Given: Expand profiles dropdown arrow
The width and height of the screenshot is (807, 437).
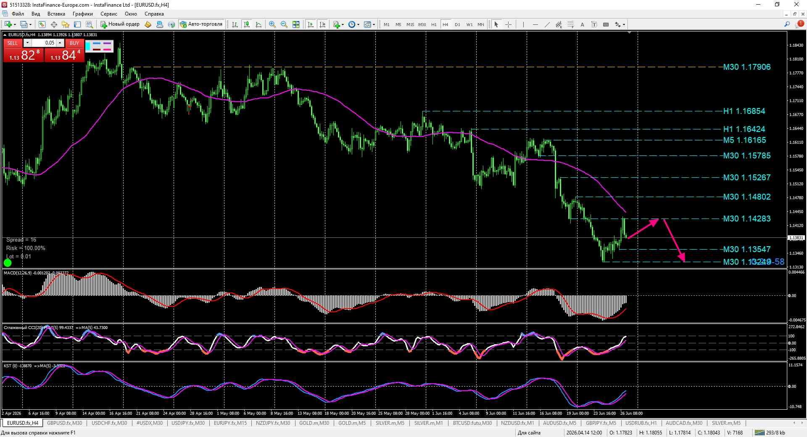Looking at the screenshot, I should [x=31, y=24].
